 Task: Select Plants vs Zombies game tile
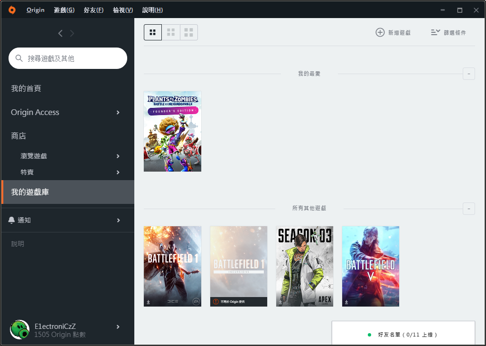click(x=173, y=131)
